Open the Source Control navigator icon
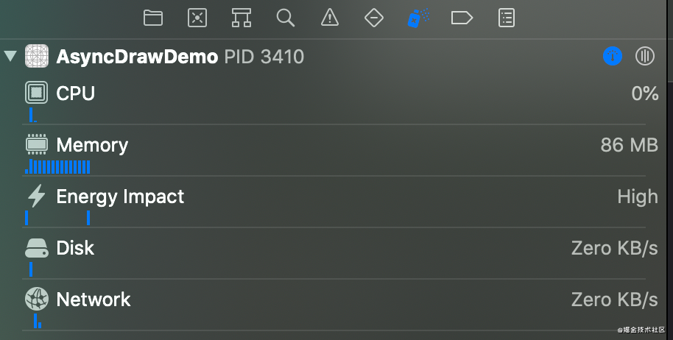673x340 pixels. click(x=197, y=18)
